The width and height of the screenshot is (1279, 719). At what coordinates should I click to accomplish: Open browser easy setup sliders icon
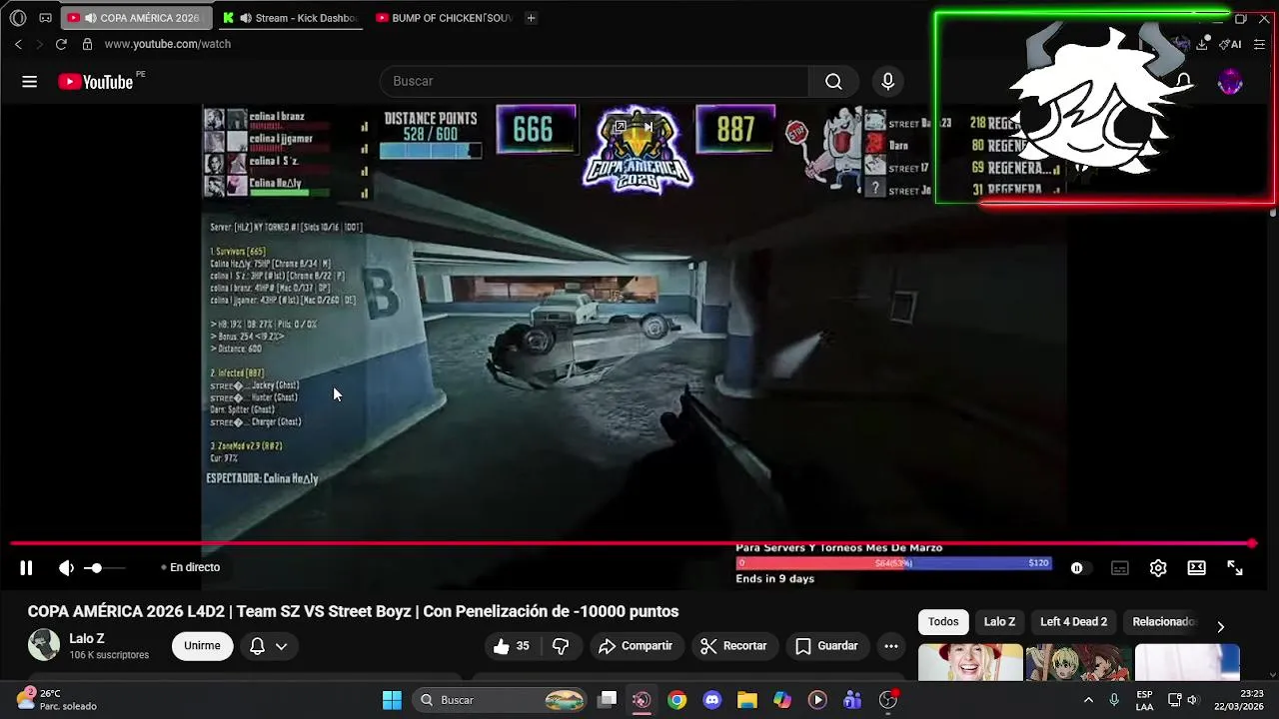point(1259,44)
